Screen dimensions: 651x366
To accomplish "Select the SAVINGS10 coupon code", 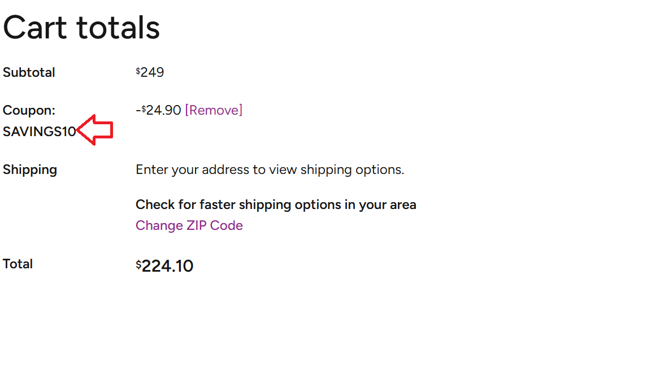I will click(40, 132).
